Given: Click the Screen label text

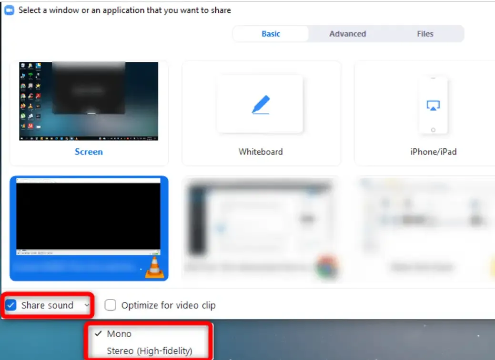Looking at the screenshot, I should coord(89,152).
